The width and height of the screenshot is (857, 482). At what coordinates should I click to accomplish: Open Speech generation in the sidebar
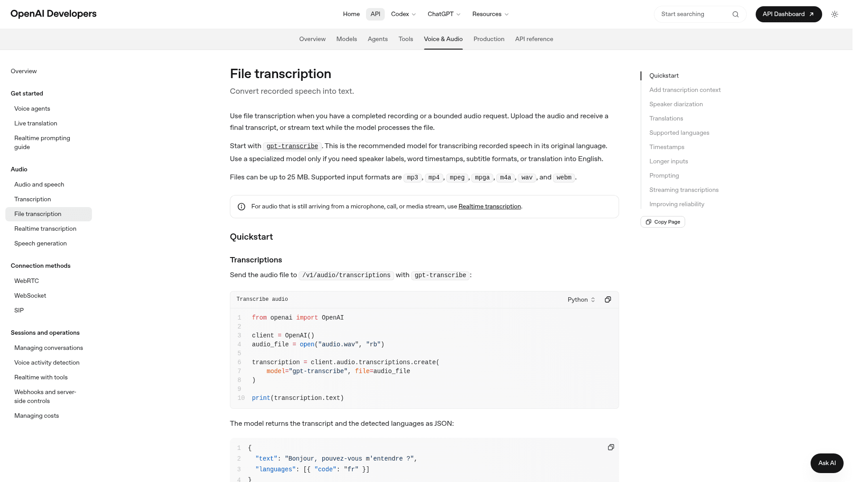(x=40, y=244)
